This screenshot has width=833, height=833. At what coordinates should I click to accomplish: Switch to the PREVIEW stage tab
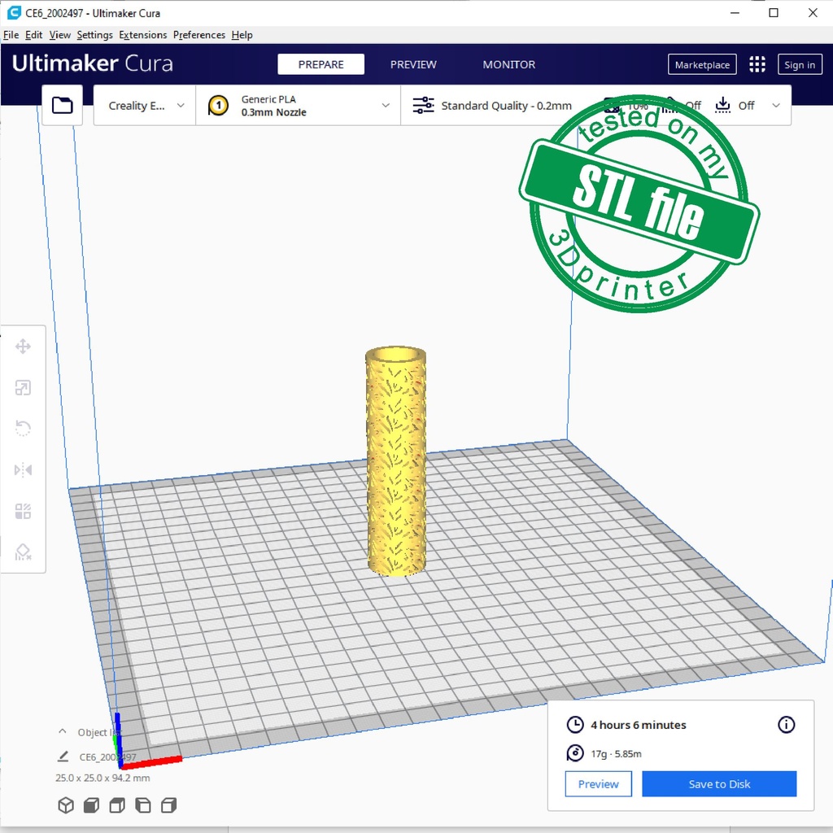click(x=413, y=65)
